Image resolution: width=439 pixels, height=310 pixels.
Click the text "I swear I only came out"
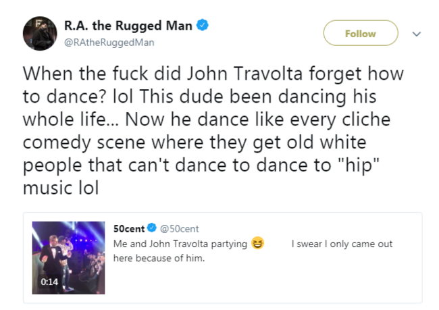click(x=342, y=244)
